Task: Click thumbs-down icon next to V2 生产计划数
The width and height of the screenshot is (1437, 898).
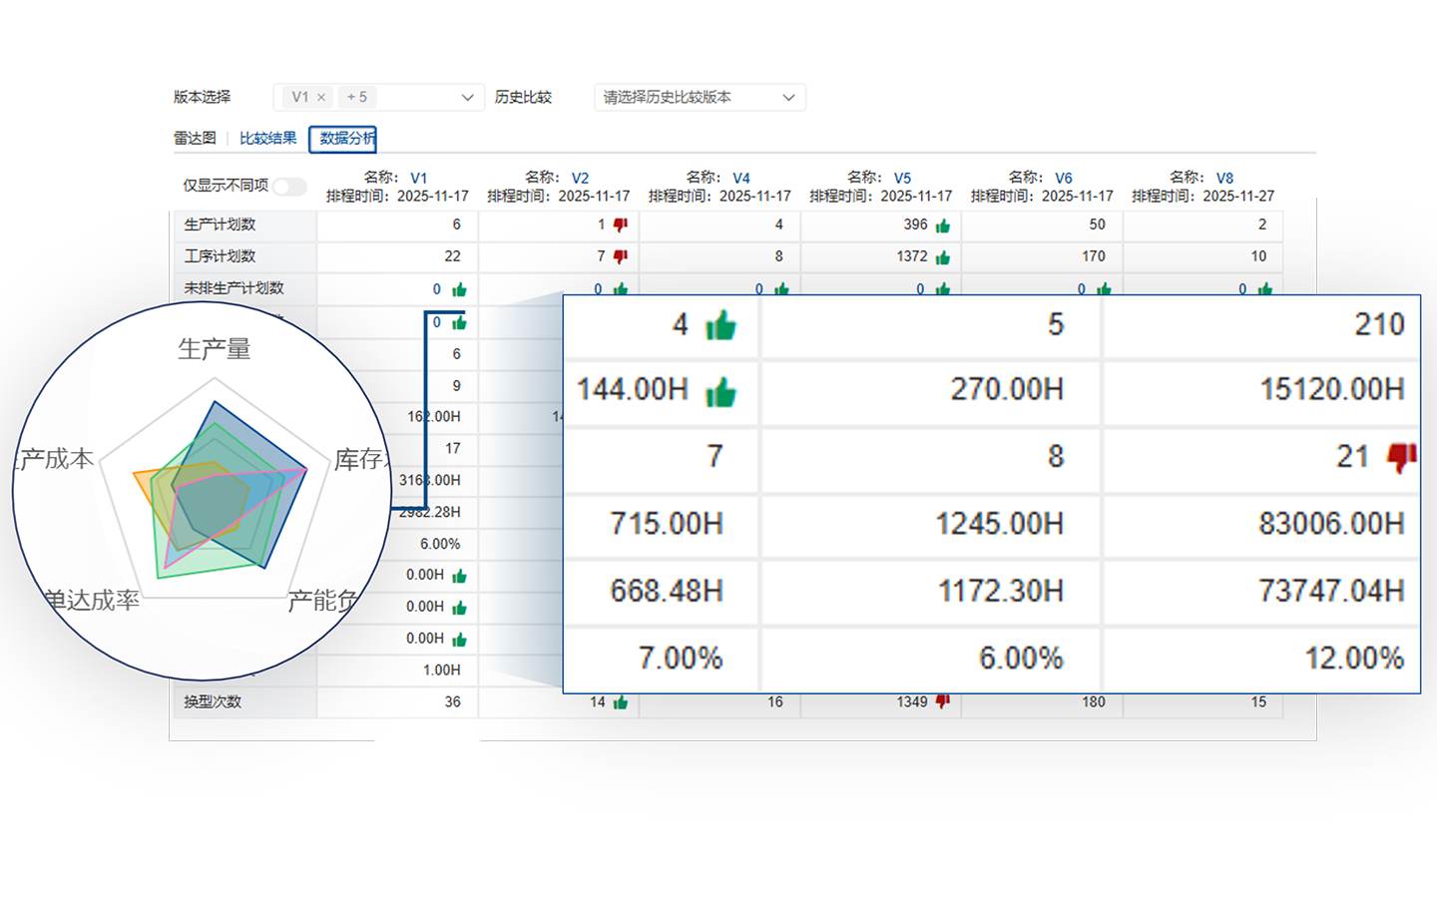Action: pyautogui.click(x=620, y=225)
